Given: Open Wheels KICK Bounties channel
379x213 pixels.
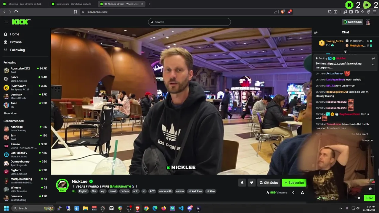Looking at the screenshot, I should pos(25,189).
